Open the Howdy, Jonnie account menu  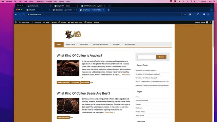click(201, 22)
